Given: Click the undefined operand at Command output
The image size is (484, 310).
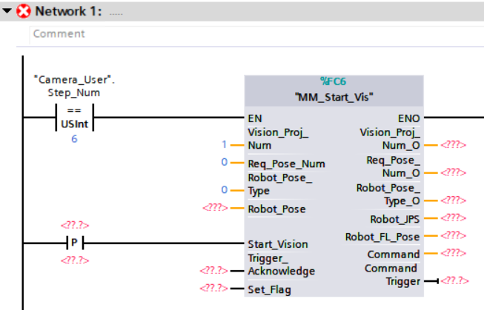Looking at the screenshot, I should pos(453,253).
